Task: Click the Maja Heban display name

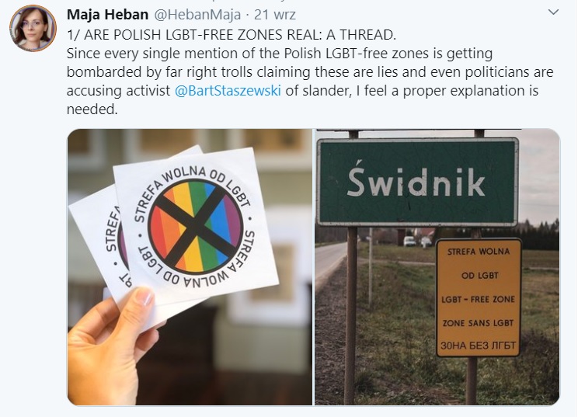Action: point(108,15)
